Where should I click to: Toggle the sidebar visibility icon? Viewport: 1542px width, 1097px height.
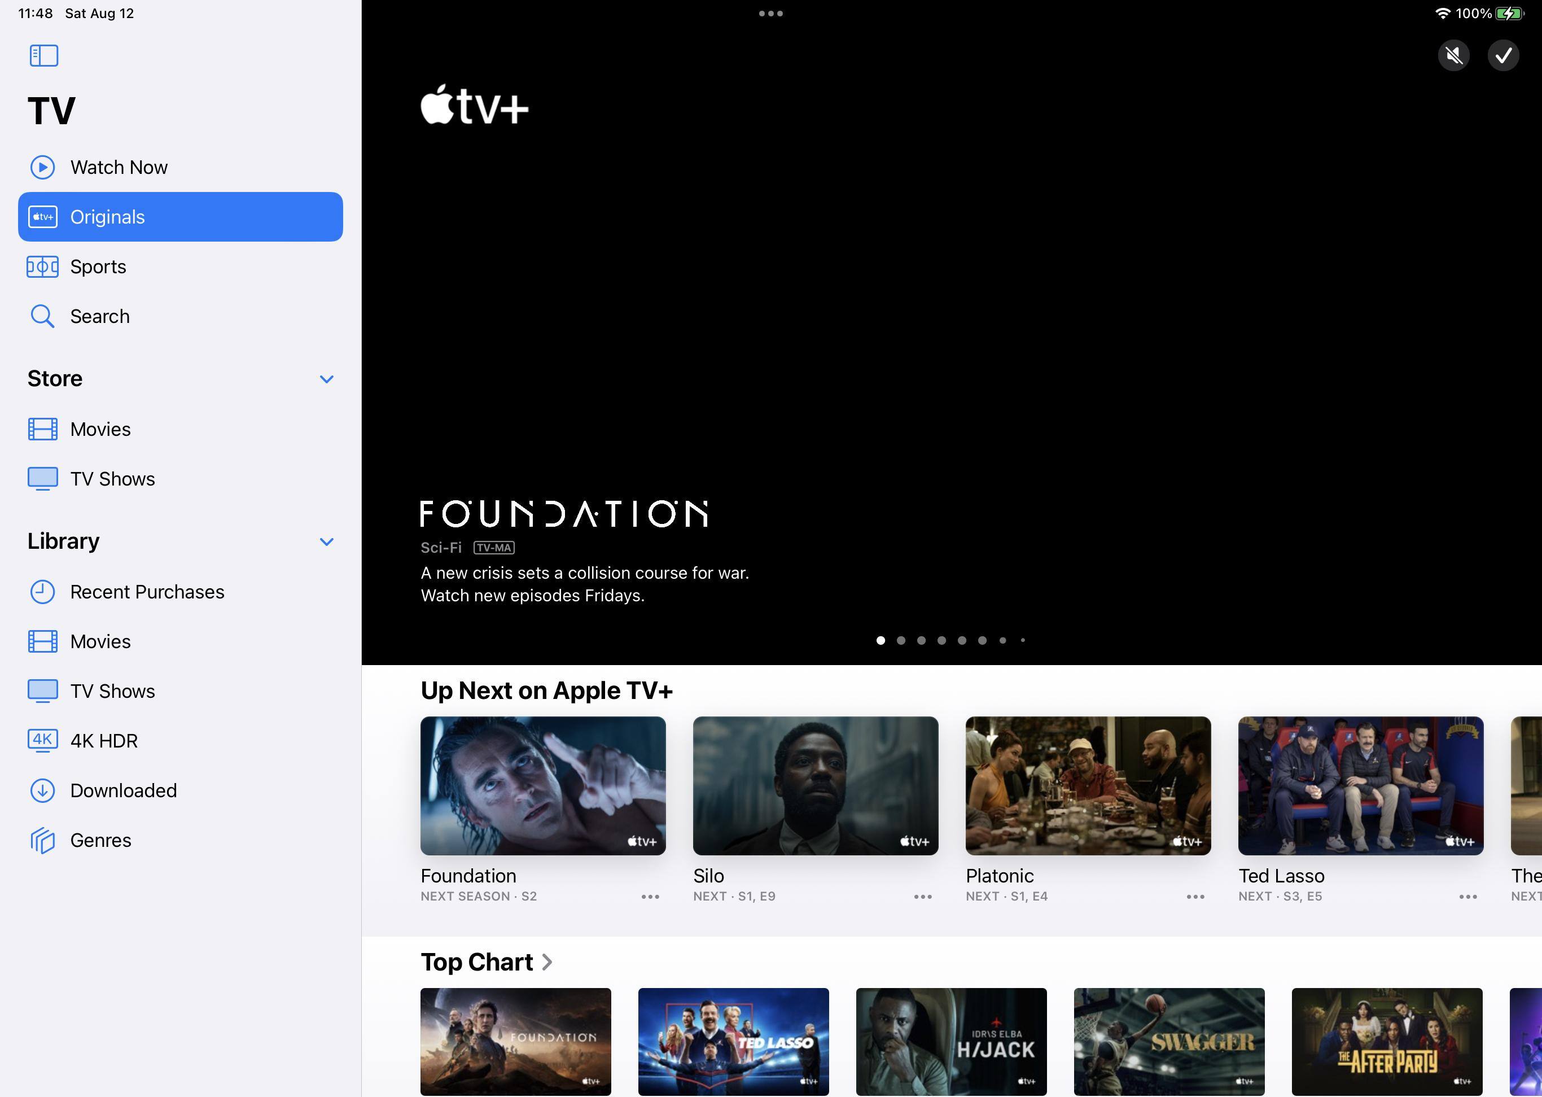point(44,55)
